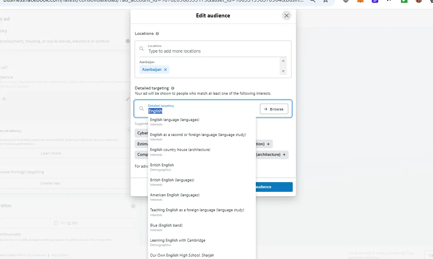Remove the Azerbaijan location chip
The height and width of the screenshot is (259, 433).
[x=165, y=70]
